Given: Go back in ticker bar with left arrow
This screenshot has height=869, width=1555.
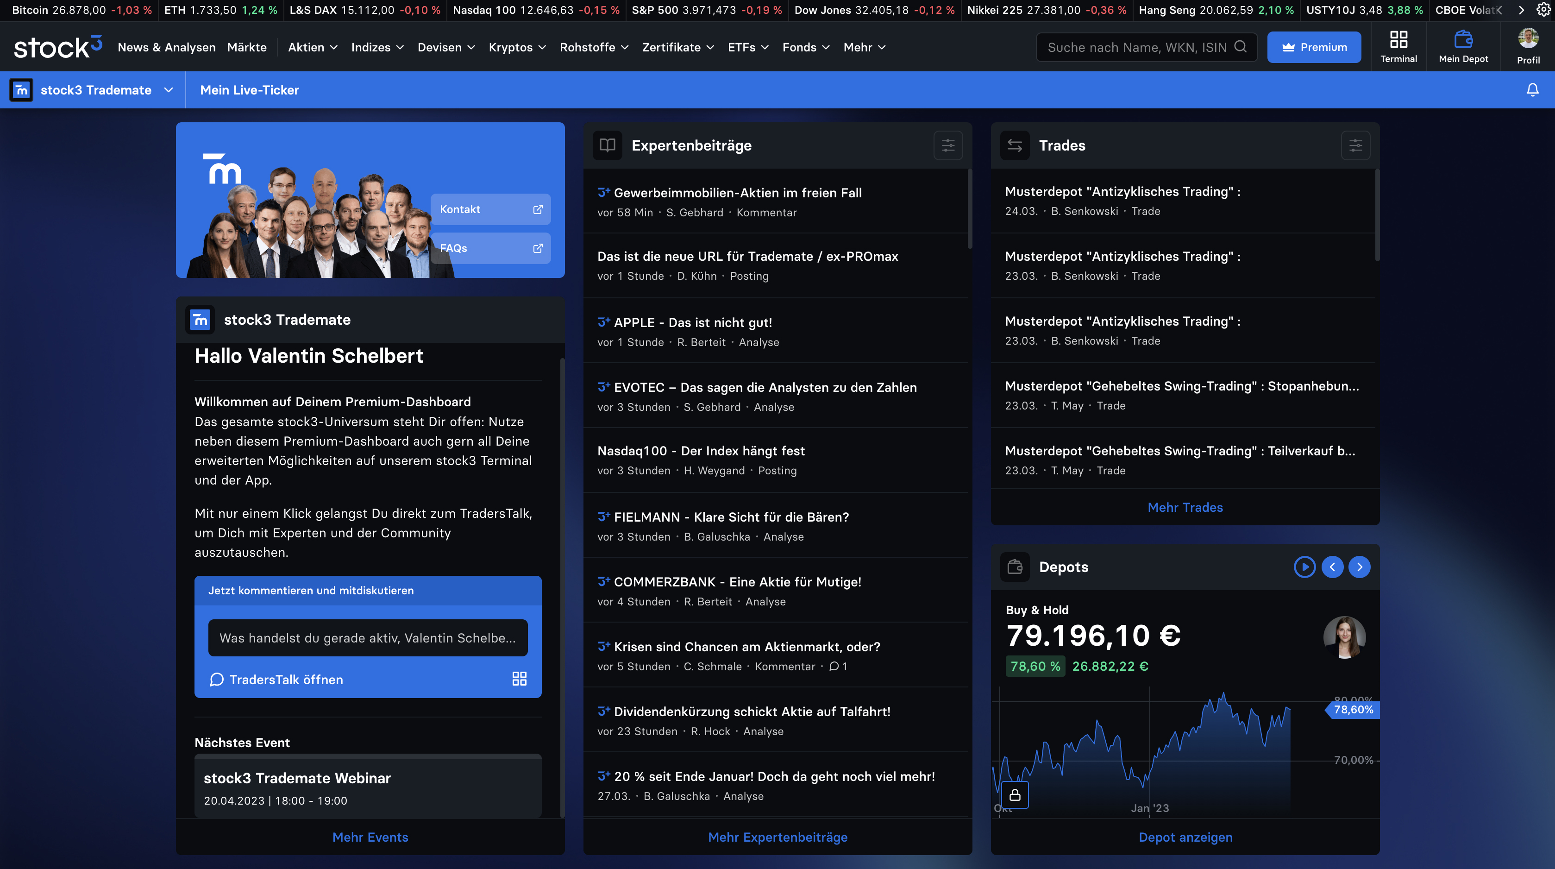Looking at the screenshot, I should 1499,10.
